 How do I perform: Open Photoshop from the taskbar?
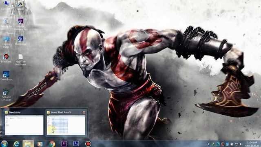tap(76, 144)
